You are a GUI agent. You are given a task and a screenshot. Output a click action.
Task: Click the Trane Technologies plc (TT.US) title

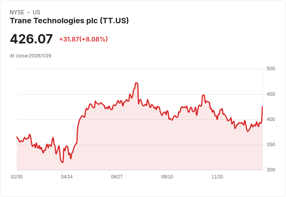coord(69,21)
